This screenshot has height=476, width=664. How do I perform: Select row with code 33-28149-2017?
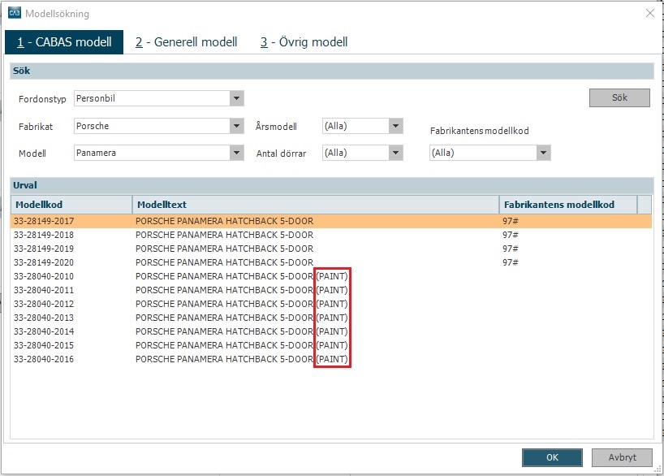pos(331,221)
